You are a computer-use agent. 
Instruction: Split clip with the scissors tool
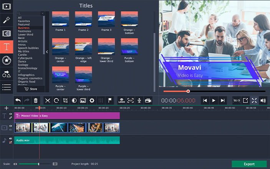click(x=48, y=100)
